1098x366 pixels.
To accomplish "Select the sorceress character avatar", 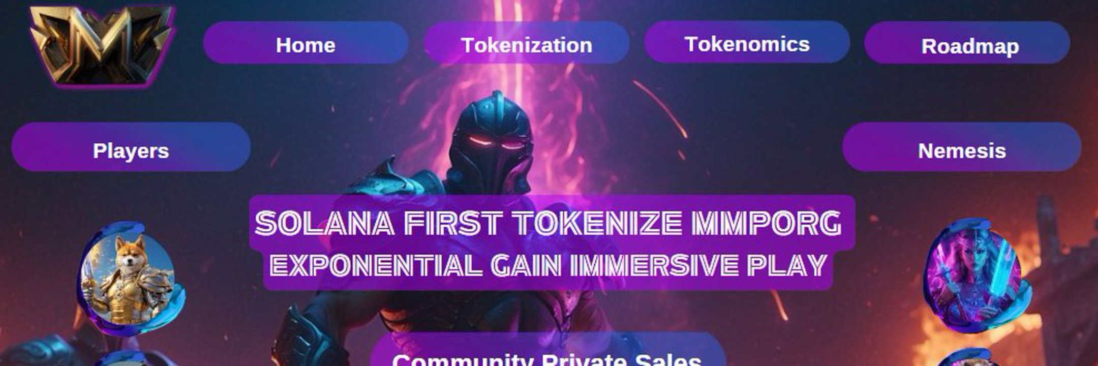I will point(975,276).
